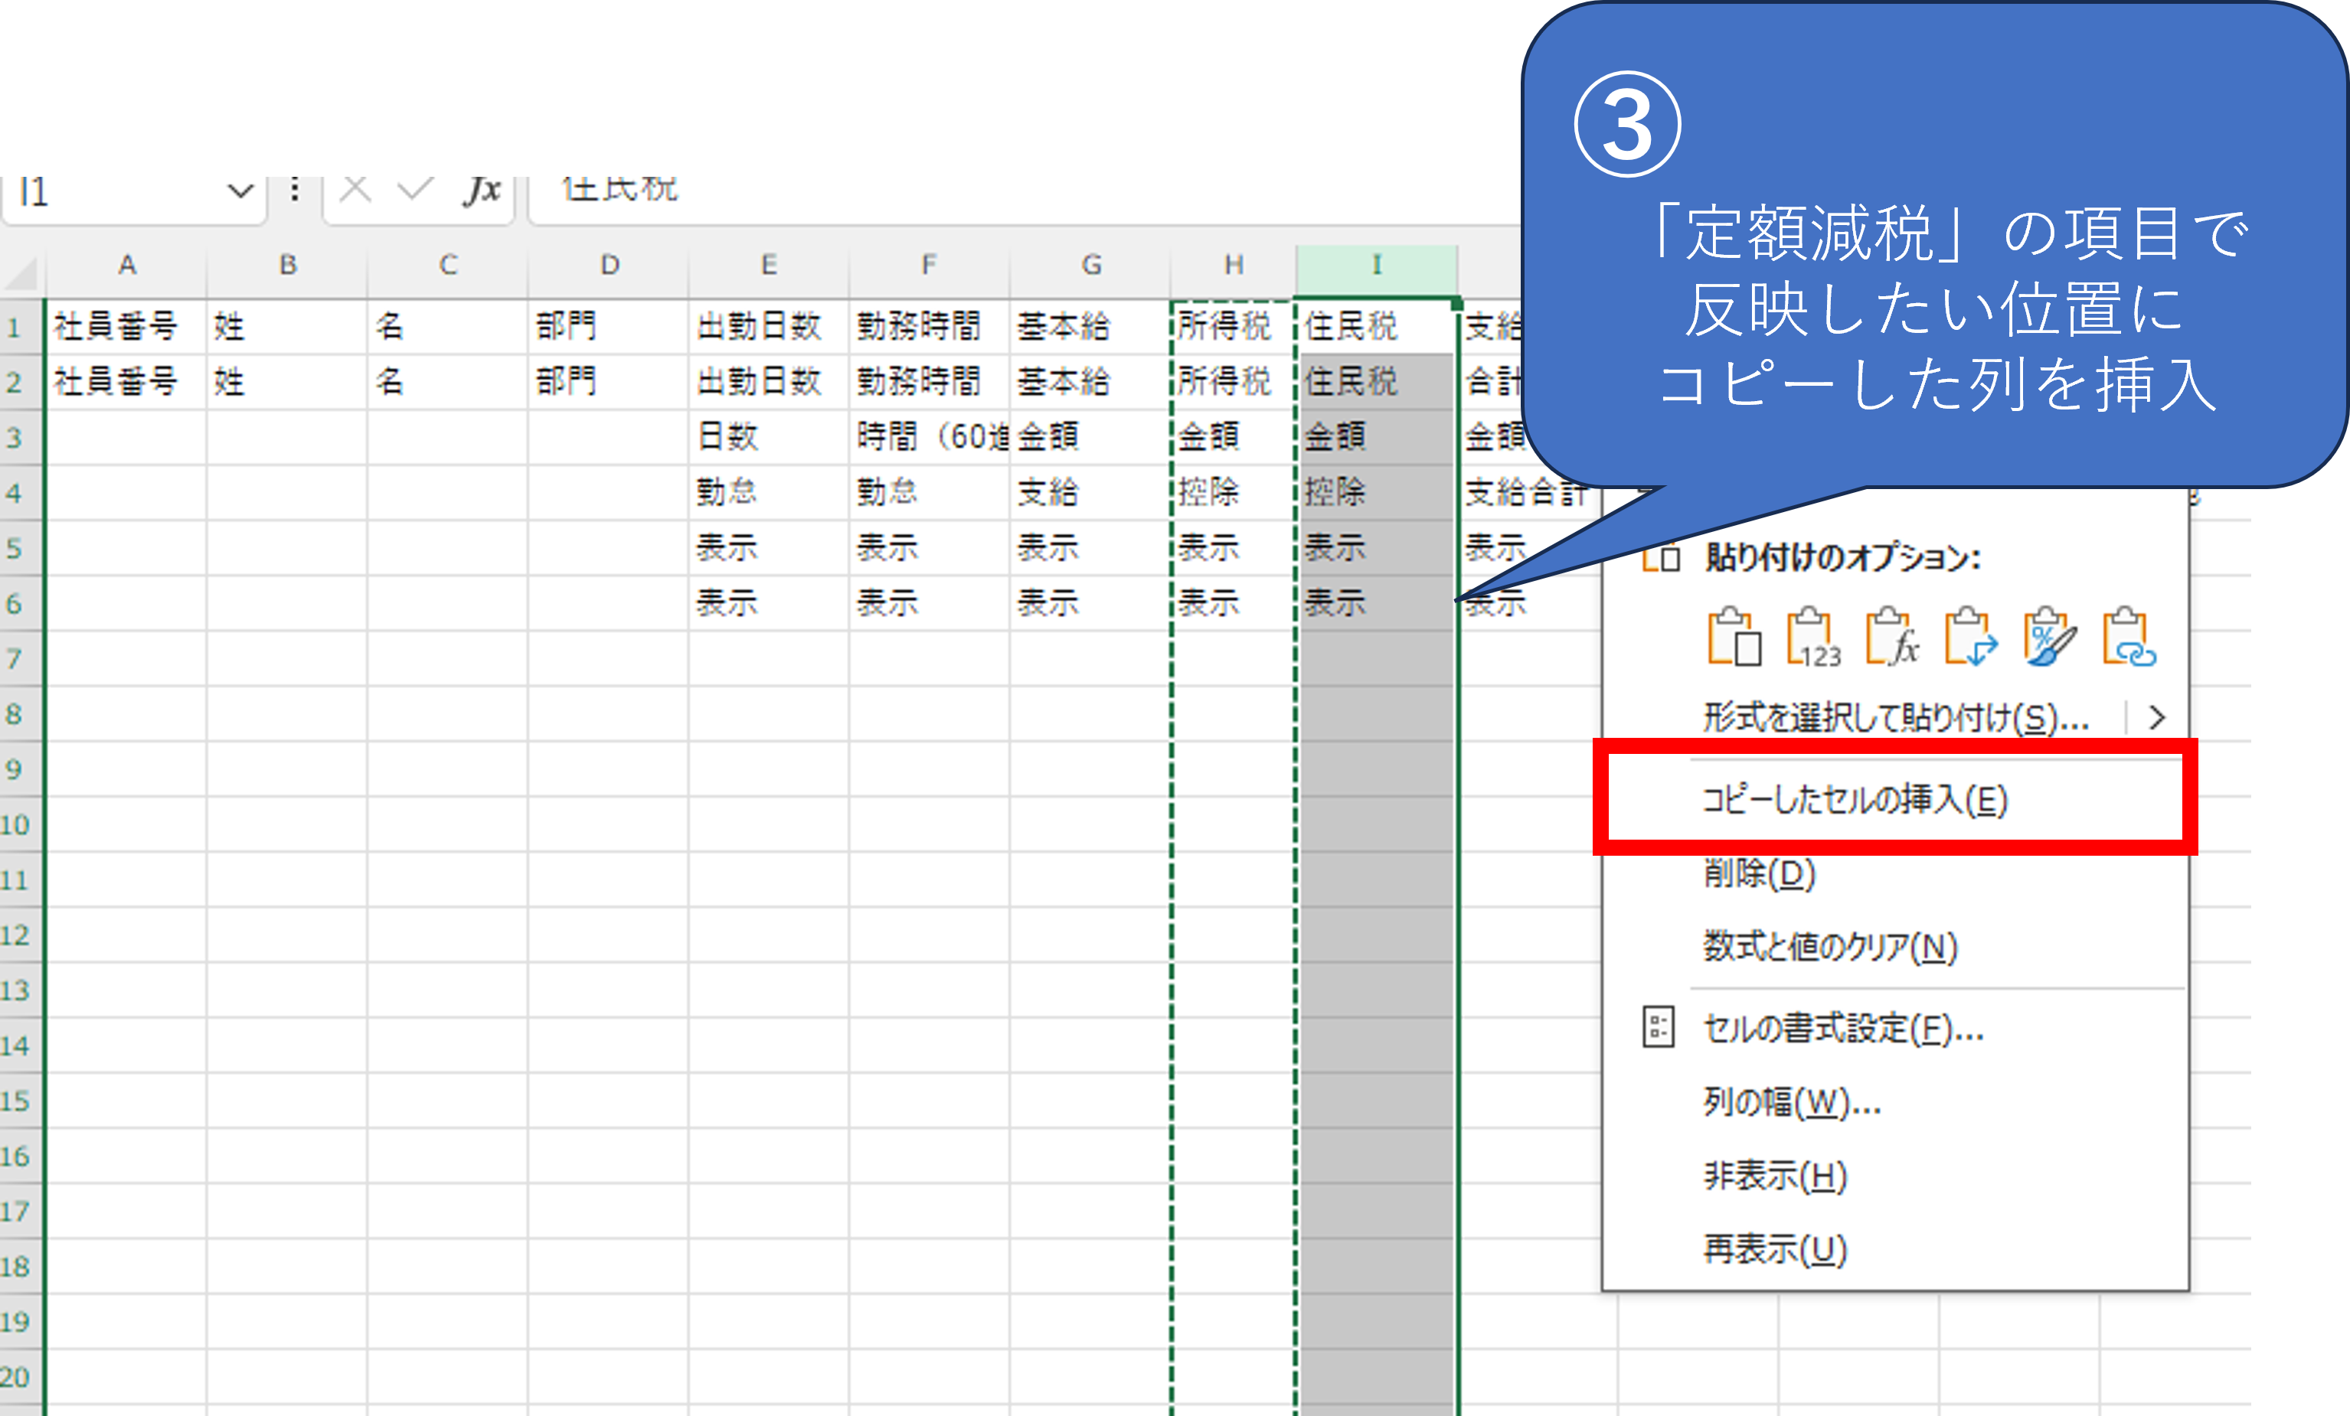Image resolution: width=2350 pixels, height=1416 pixels.
Task: Click cell H4 containing 控除
Action: pyautogui.click(x=1233, y=493)
